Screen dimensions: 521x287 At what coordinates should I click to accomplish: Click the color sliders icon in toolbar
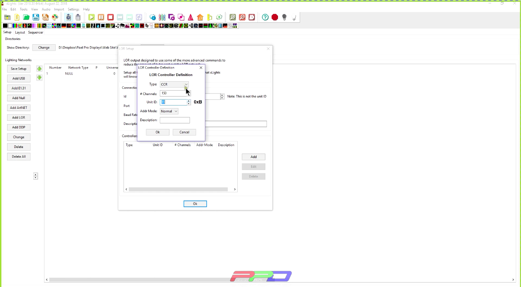click(x=162, y=17)
